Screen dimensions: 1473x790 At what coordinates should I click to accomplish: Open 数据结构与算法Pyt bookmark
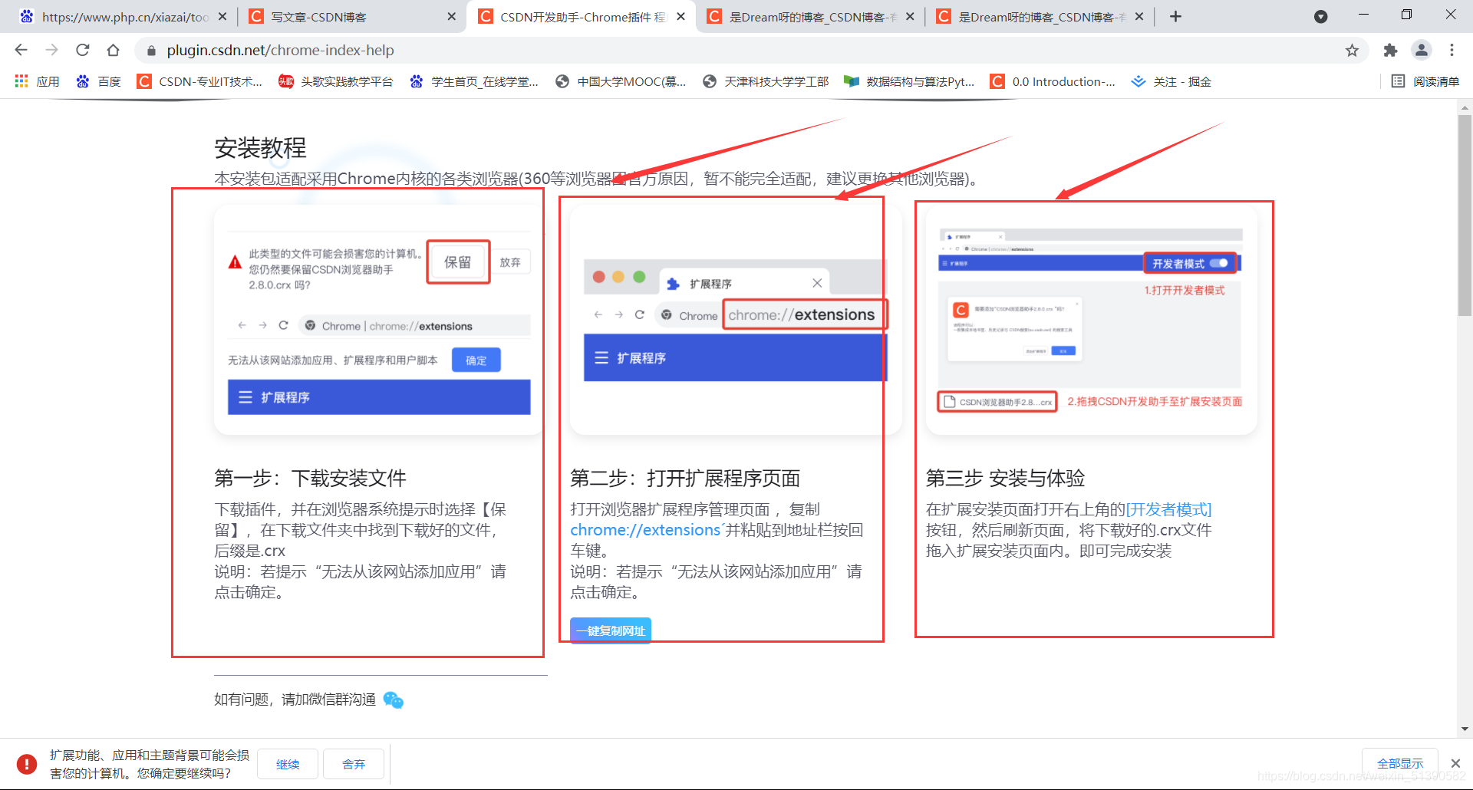(x=909, y=81)
